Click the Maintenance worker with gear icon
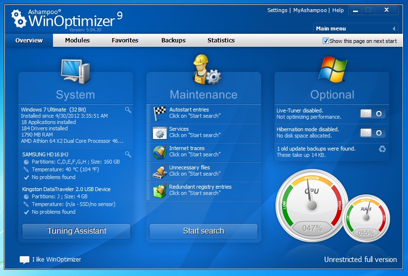 (x=206, y=69)
